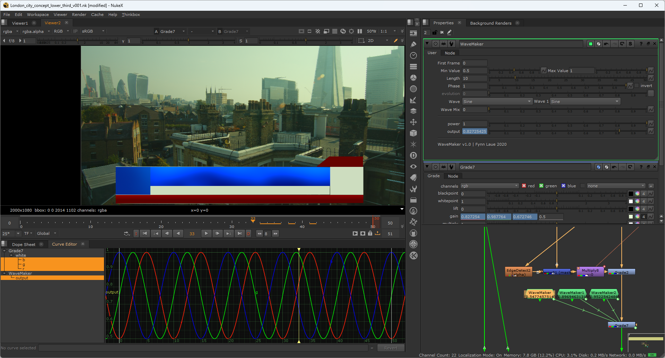Toggle the invert checkbox in WaveMaker
665x358 pixels.
637,86
